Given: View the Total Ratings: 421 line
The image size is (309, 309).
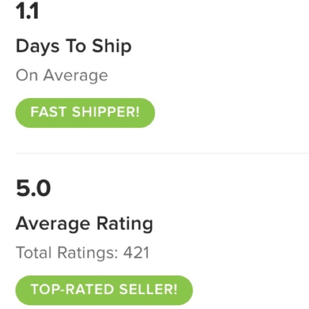Looking at the screenshot, I should click(x=83, y=253).
